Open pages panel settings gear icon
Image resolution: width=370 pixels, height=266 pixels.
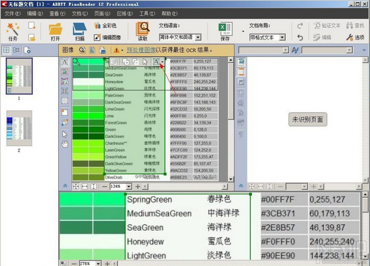27,50
